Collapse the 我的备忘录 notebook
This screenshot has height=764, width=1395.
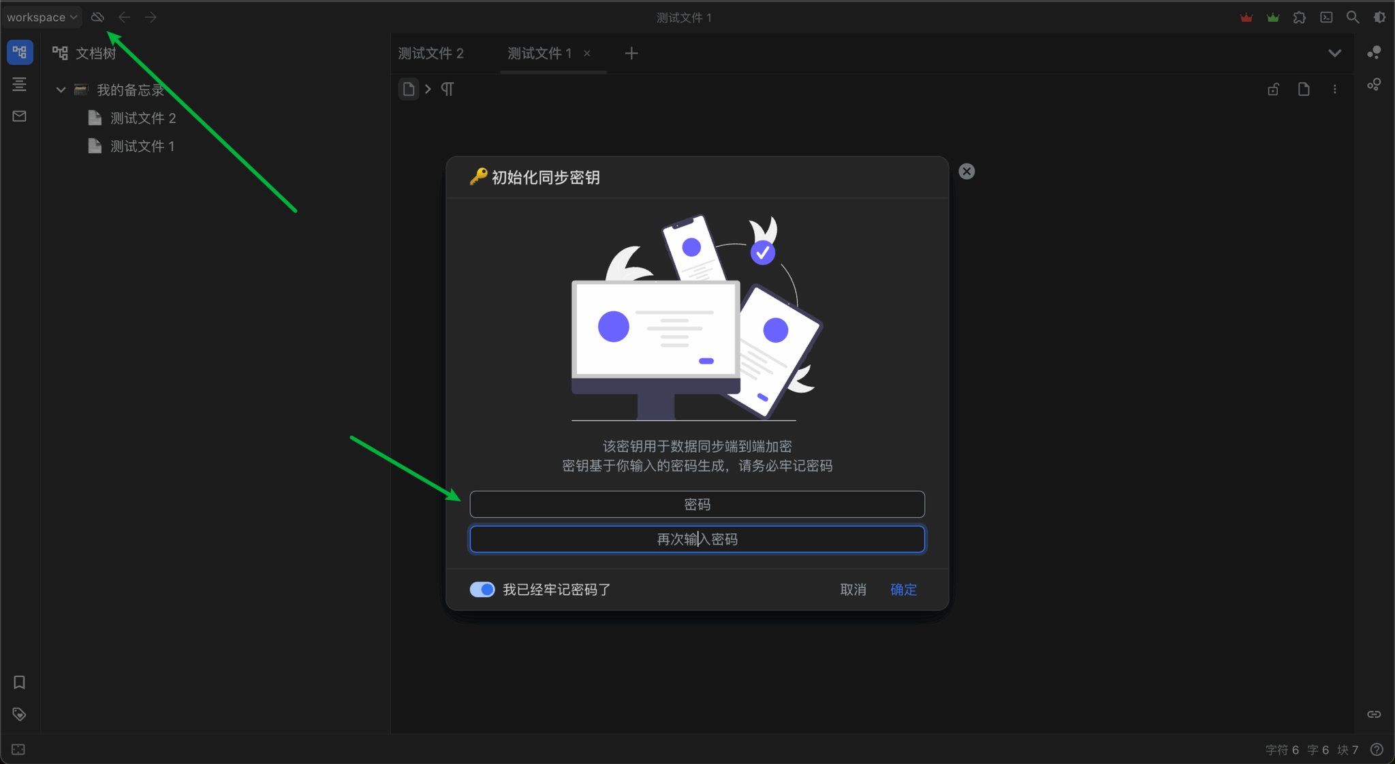click(x=61, y=90)
